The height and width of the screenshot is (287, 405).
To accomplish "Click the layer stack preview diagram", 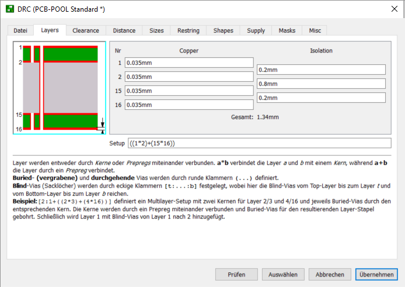I will 60,88.
